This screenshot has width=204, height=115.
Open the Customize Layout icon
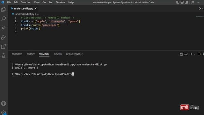pos(192,2)
